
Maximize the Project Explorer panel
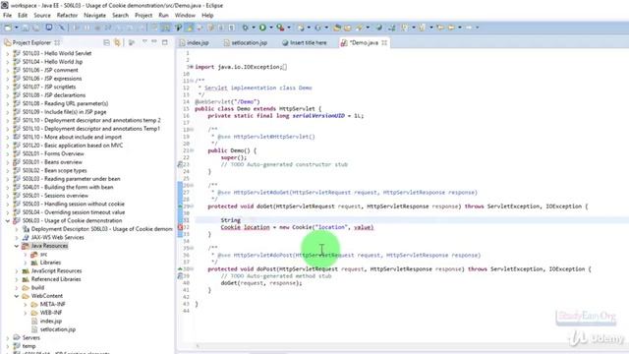point(165,41)
